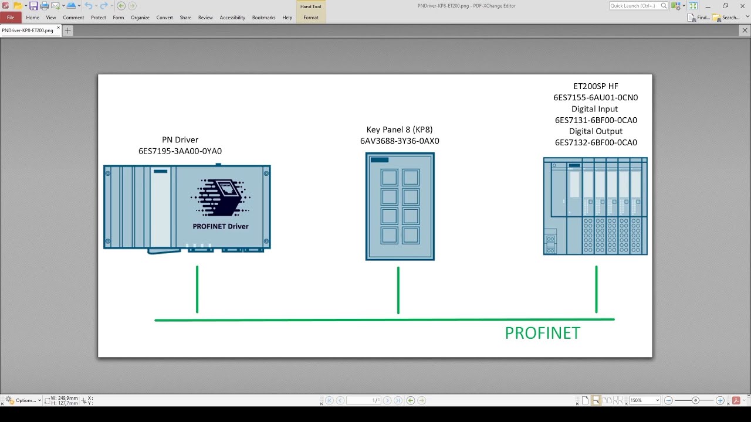Open the Form ribbon tab
Viewport: 751px width, 422px height.
(119, 18)
